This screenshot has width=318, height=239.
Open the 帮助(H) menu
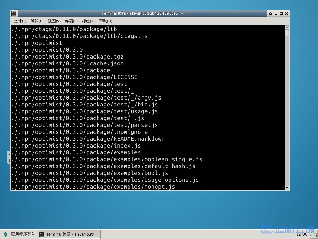106,21
